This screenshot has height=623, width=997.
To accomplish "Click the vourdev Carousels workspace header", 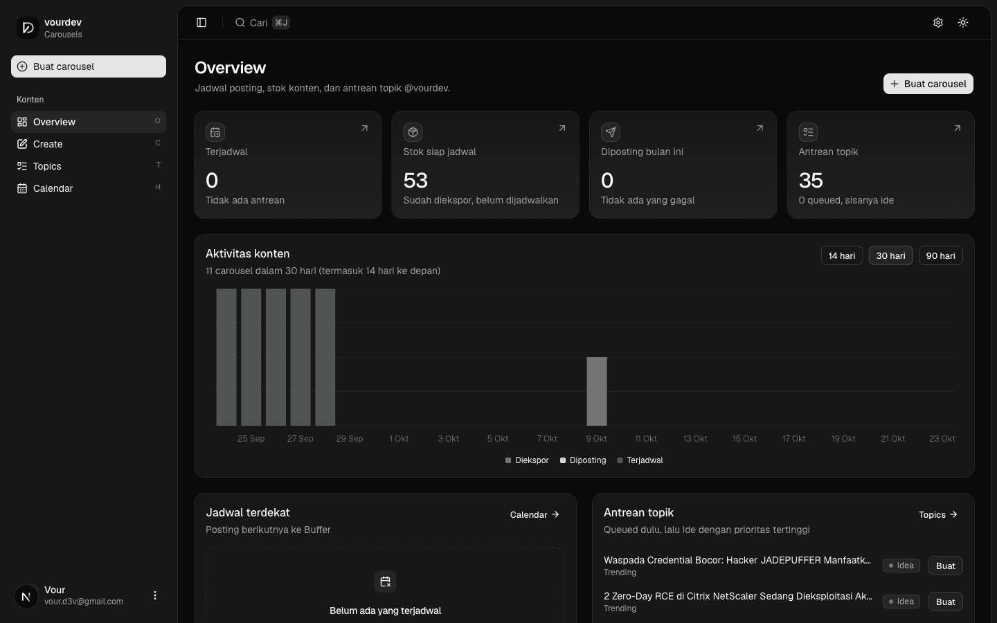I will [89, 28].
